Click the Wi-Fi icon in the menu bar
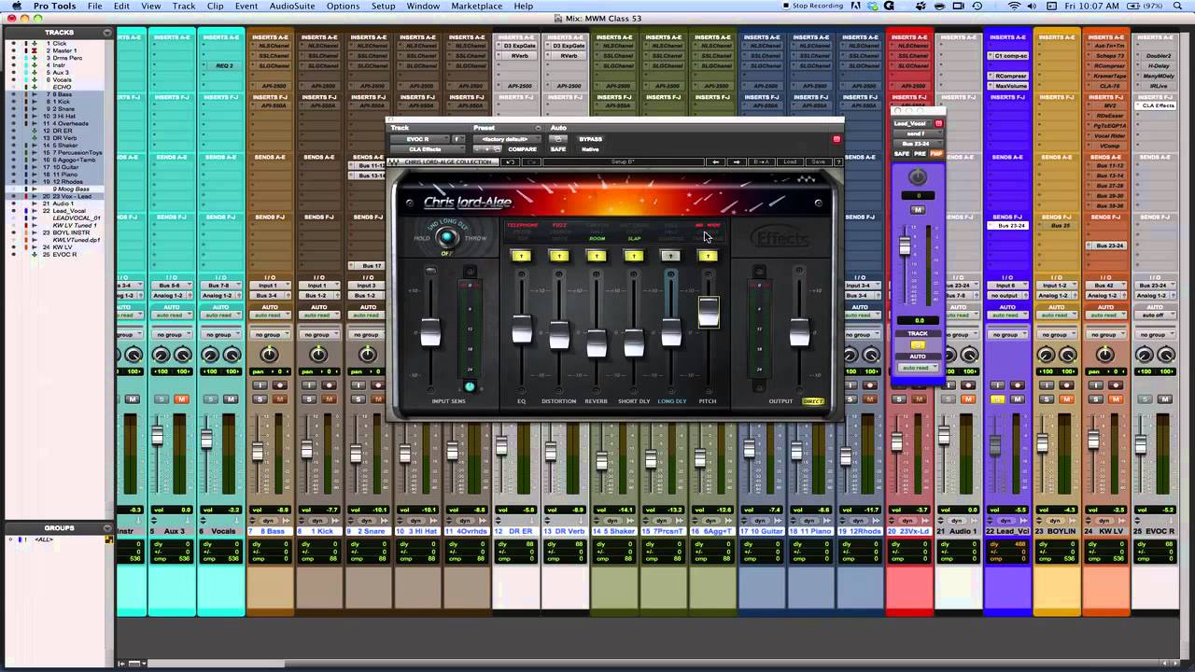1195x672 pixels. click(x=1014, y=6)
